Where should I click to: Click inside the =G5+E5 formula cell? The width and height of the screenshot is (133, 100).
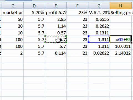tap(121, 39)
